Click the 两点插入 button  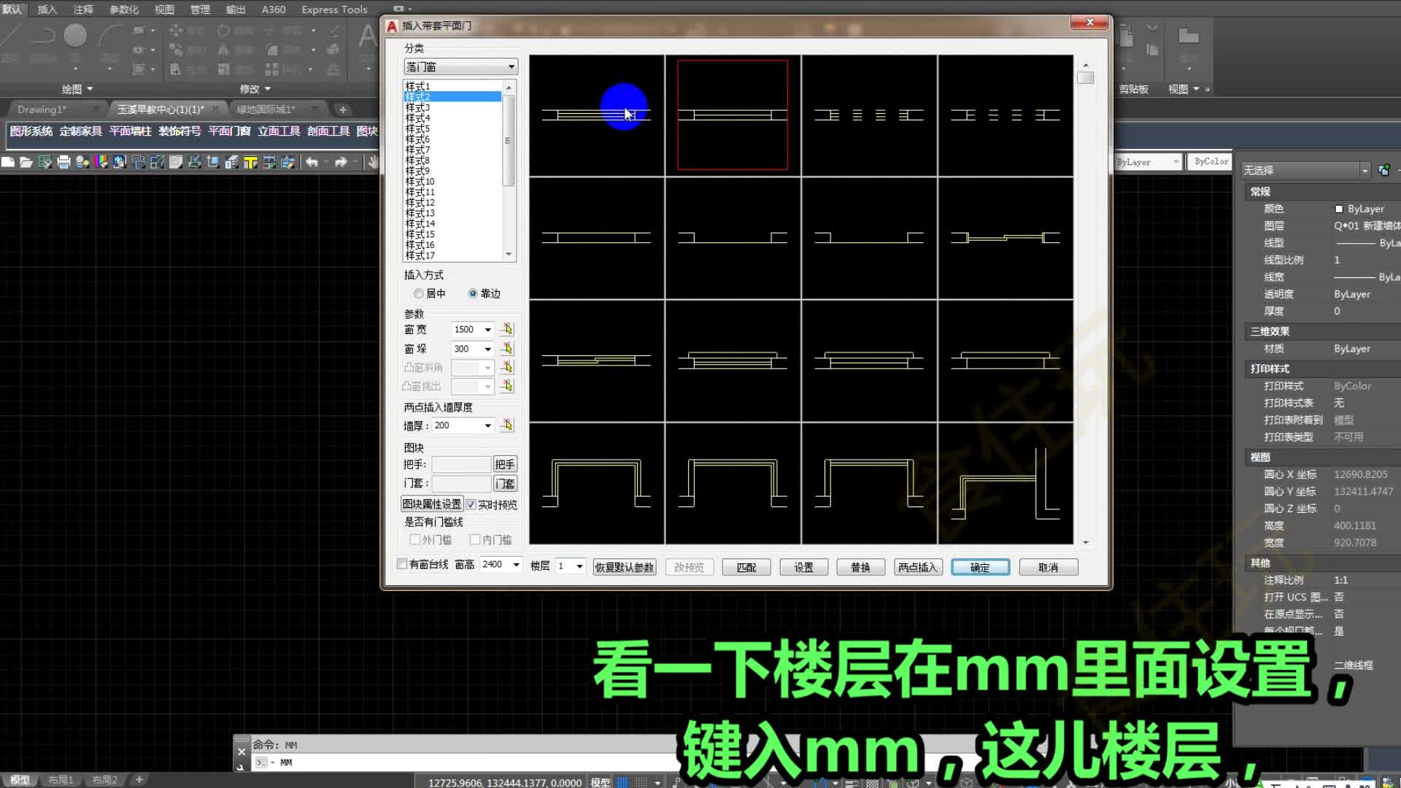[x=918, y=568]
